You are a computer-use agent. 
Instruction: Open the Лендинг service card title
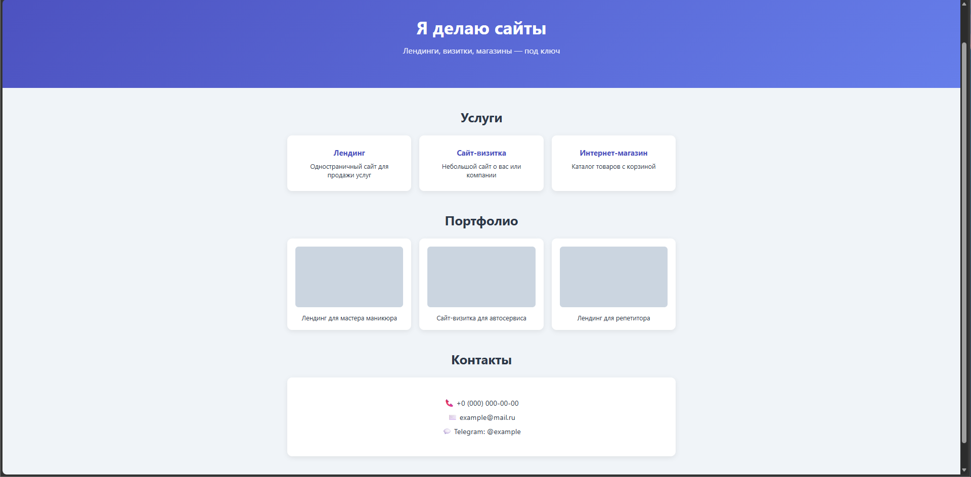pos(349,153)
